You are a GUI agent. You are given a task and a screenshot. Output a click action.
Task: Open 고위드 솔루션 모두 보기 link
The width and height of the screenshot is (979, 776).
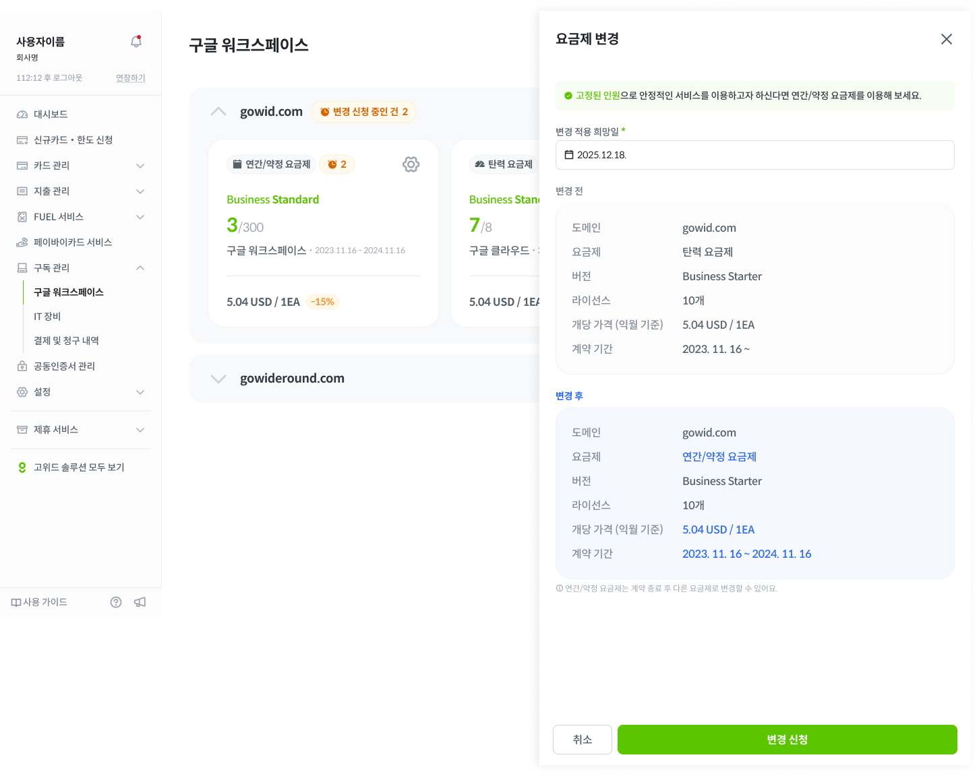coord(79,467)
